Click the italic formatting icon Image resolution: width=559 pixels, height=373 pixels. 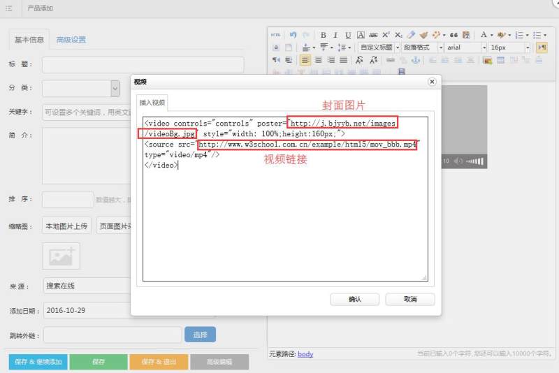[x=335, y=35]
